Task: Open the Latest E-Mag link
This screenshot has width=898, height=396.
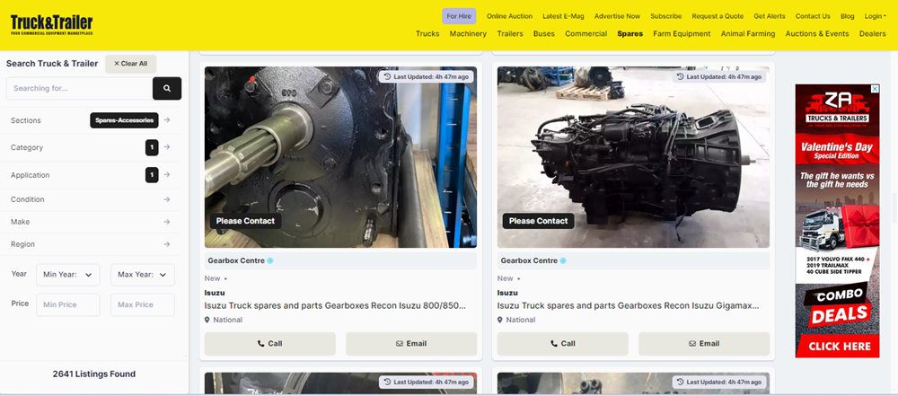Action: (563, 16)
